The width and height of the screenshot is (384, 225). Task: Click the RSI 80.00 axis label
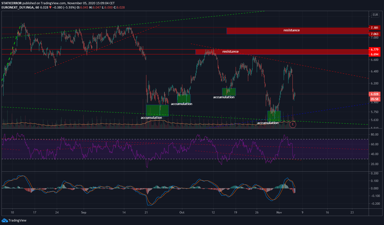click(x=374, y=135)
